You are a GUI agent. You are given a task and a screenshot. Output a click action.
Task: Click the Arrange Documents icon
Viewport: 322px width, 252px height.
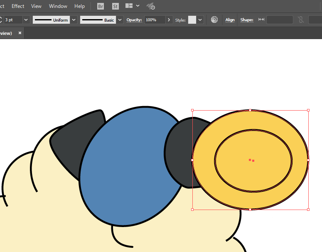coord(129,6)
